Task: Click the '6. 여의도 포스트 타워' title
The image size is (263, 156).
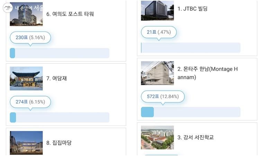Action: [x=70, y=14]
